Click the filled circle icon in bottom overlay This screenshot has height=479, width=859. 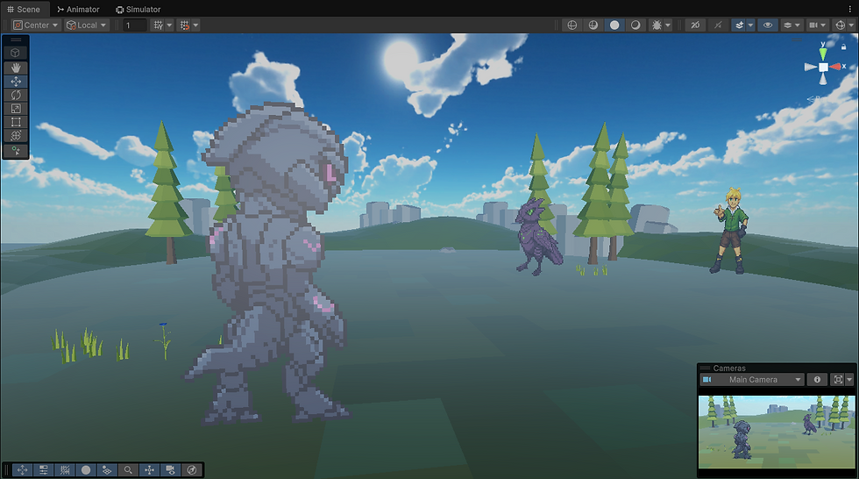tap(86, 470)
